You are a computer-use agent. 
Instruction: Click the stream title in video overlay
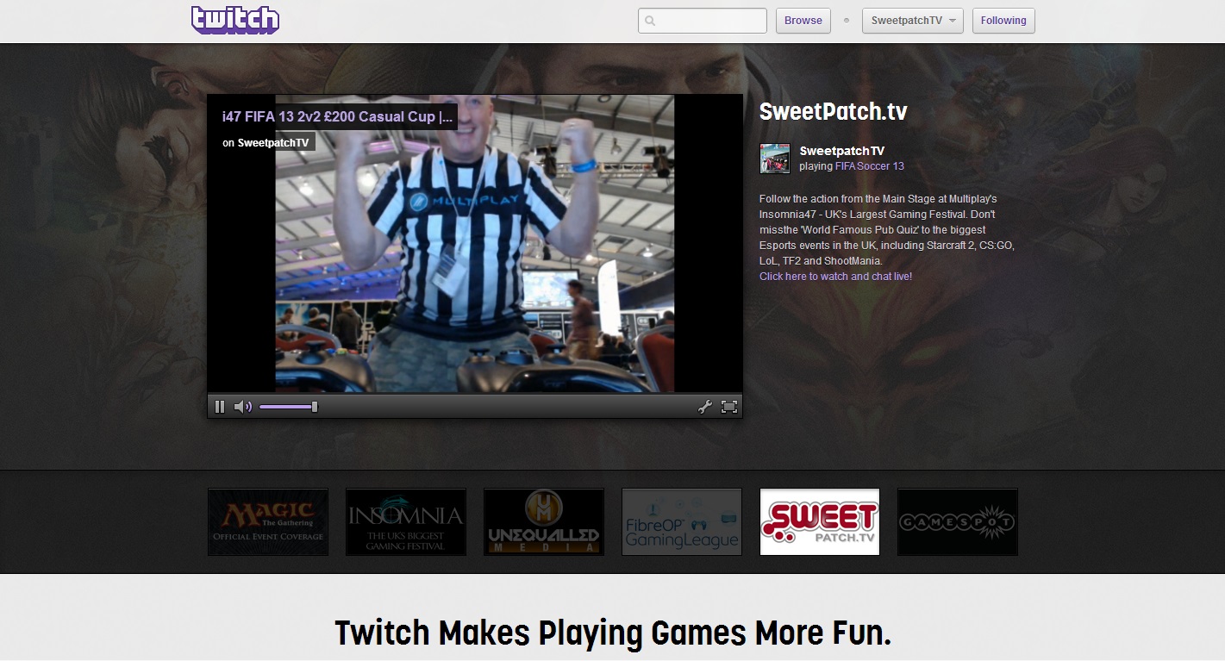(x=337, y=116)
